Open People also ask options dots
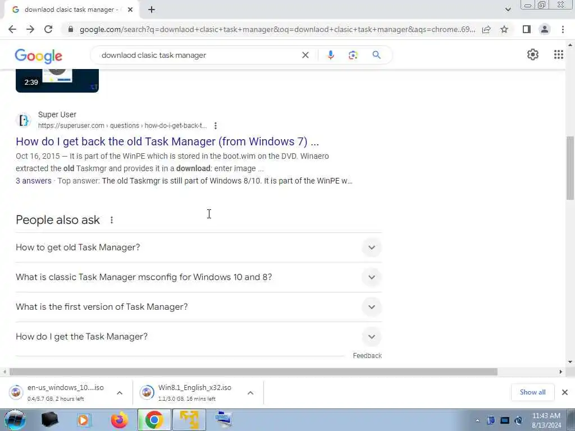Image resolution: width=575 pixels, height=431 pixels. click(x=112, y=220)
